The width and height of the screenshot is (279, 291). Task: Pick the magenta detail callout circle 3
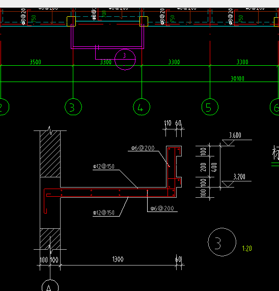[x=125, y=60]
